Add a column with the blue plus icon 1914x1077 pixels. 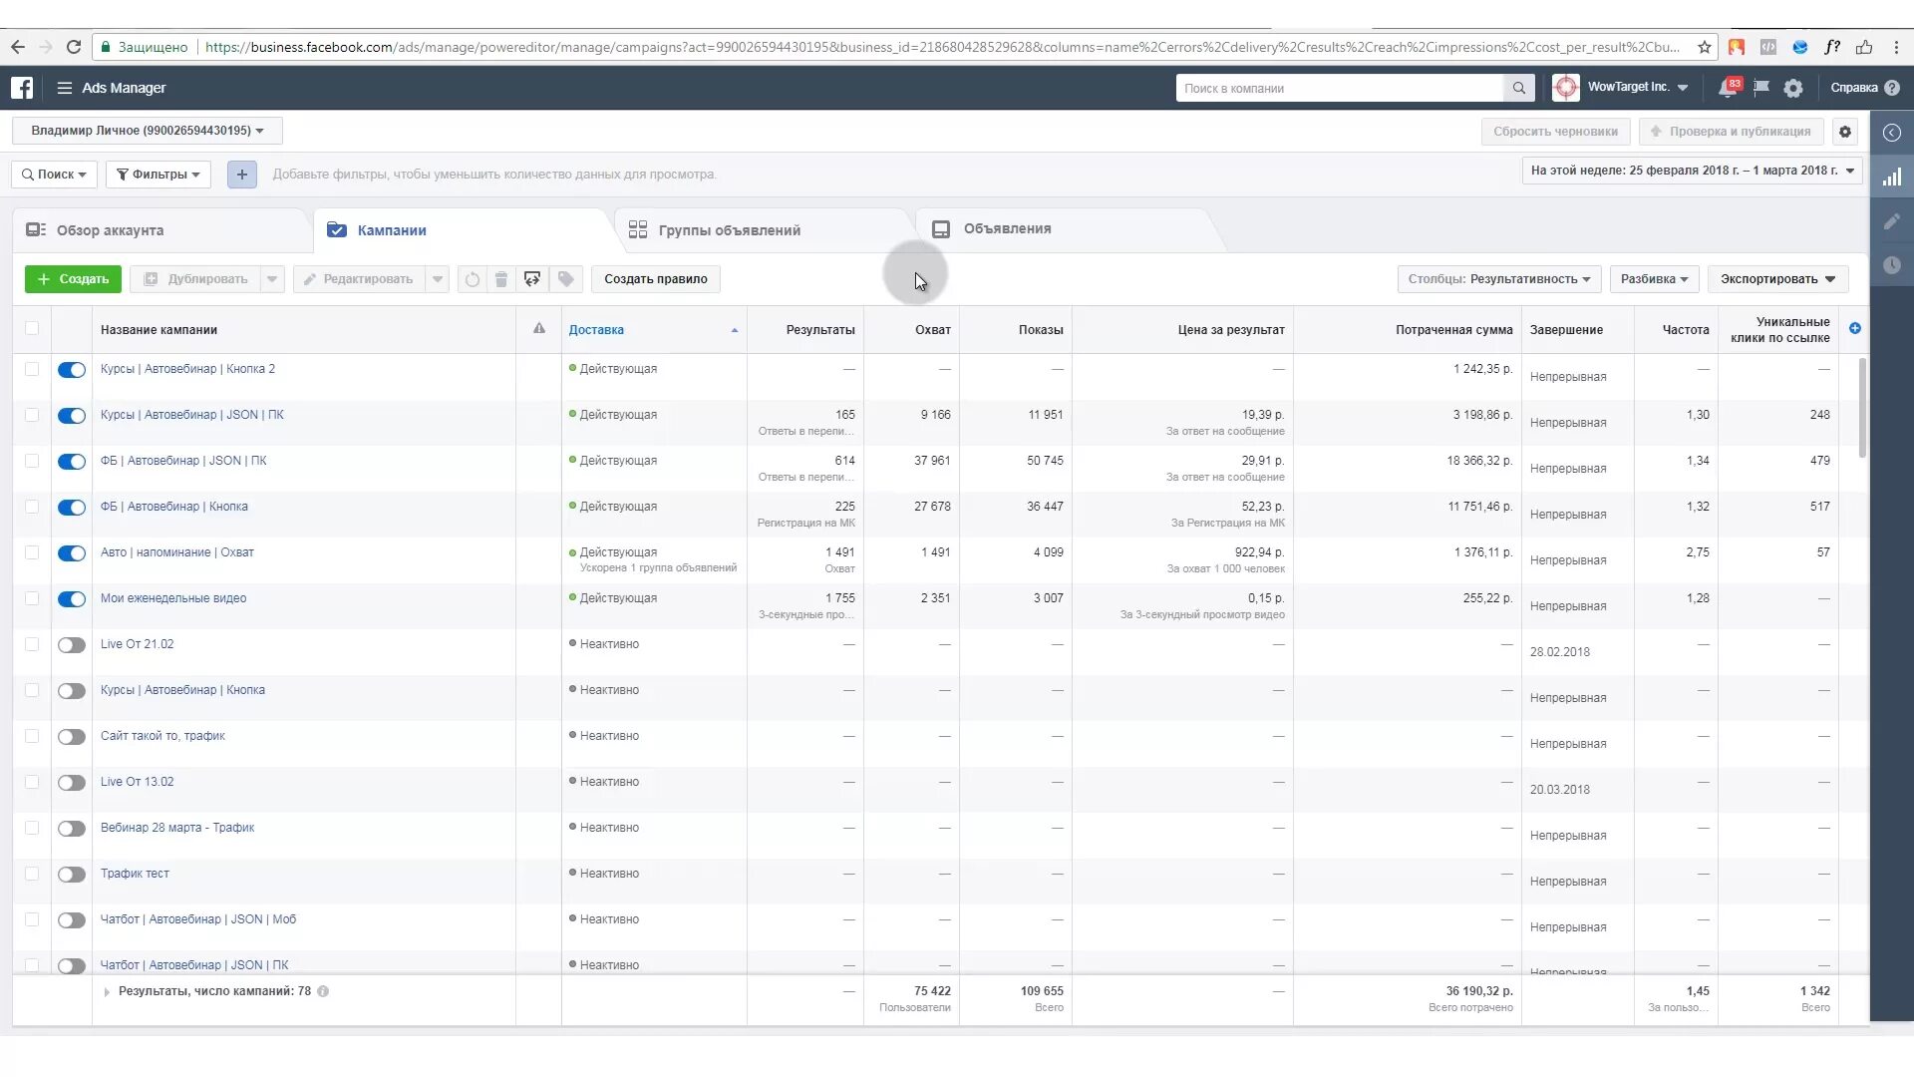tap(1854, 328)
